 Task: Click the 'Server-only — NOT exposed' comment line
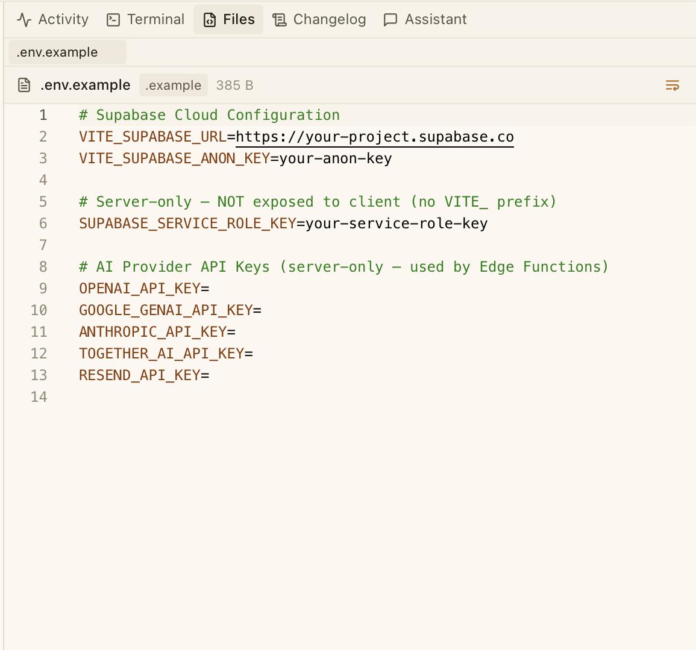[x=318, y=202]
